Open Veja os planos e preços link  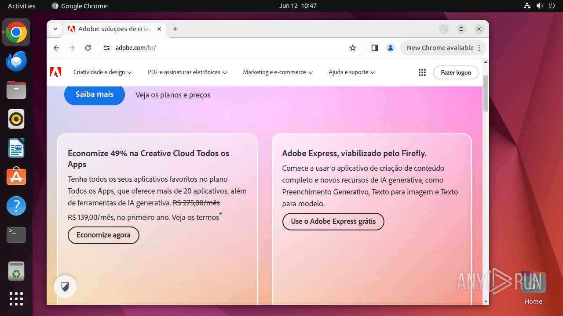(x=173, y=95)
